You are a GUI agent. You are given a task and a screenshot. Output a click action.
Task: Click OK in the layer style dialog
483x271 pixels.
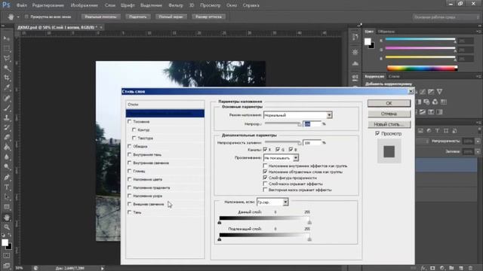pyautogui.click(x=389, y=103)
